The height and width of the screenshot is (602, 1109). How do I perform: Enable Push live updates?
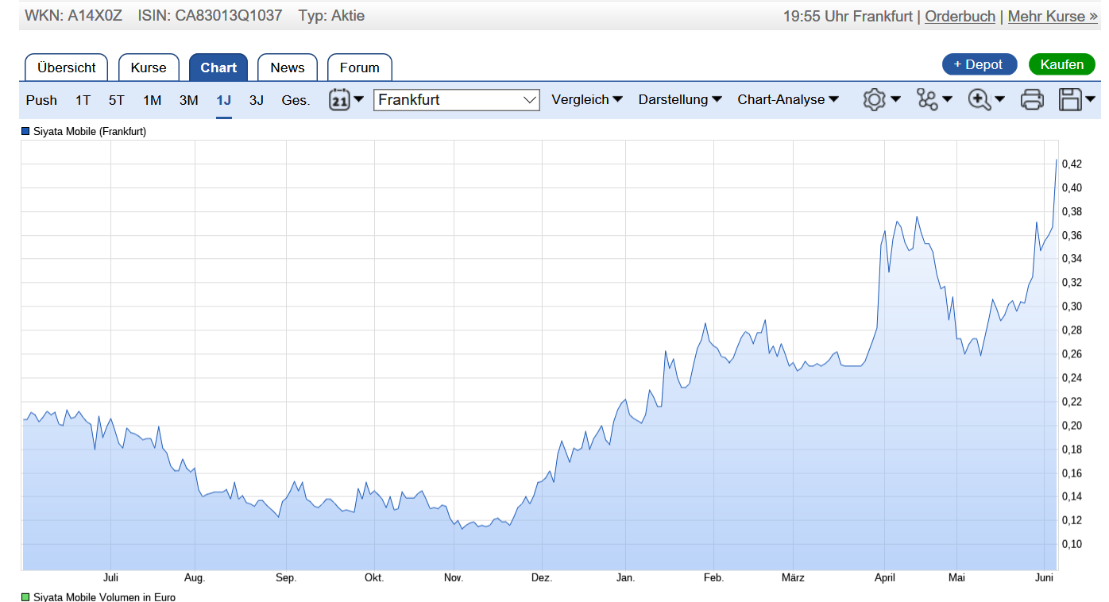point(41,100)
